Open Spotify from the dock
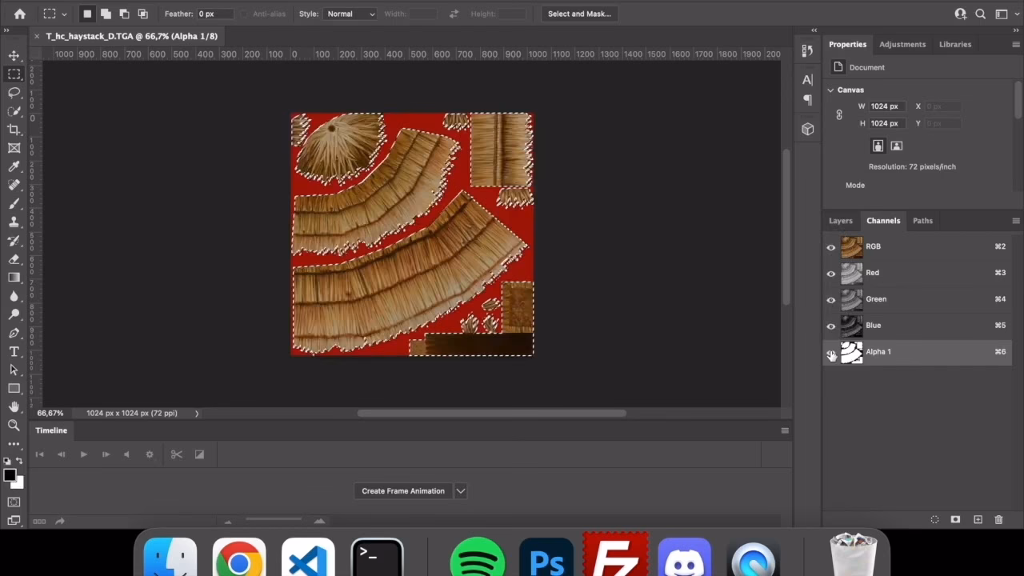The image size is (1024, 576). tap(478, 558)
